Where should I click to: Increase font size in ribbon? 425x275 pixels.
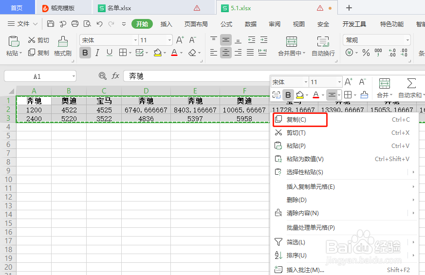(180, 40)
